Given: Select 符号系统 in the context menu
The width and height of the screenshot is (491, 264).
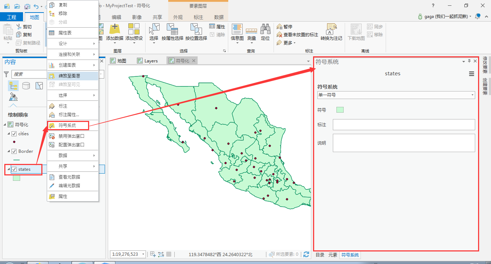Looking at the screenshot, I should coord(68,126).
